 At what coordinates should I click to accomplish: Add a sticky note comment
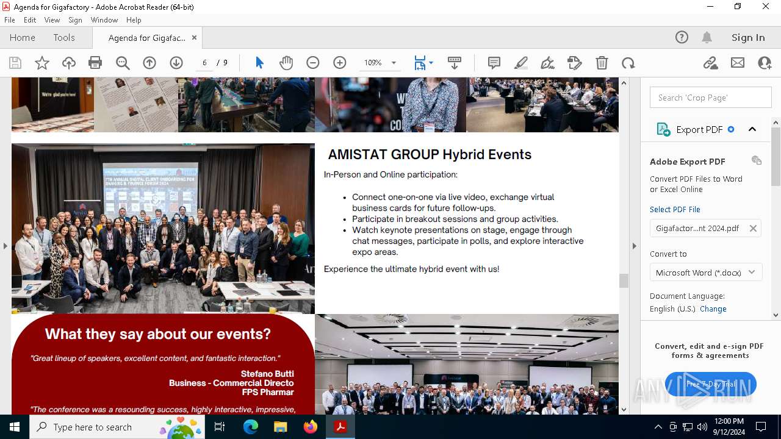494,63
